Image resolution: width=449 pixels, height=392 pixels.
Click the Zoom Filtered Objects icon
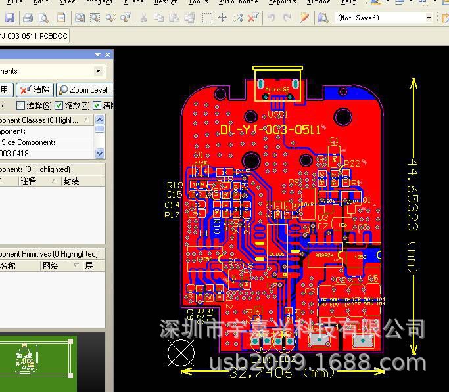coord(126,18)
